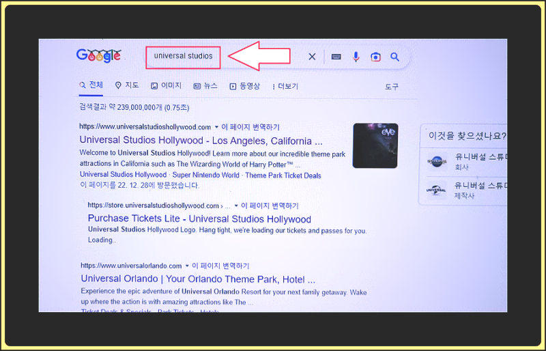Open the Super Nintendo World sitelink
Screen dimensions: 546x351
point(206,175)
